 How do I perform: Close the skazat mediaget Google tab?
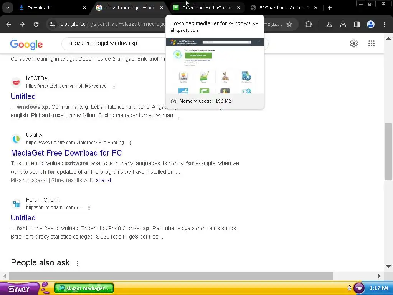162,8
